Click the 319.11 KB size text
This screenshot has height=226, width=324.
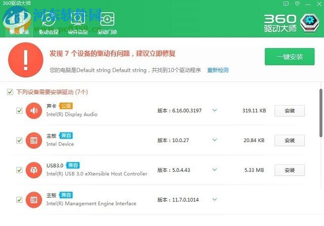click(254, 111)
